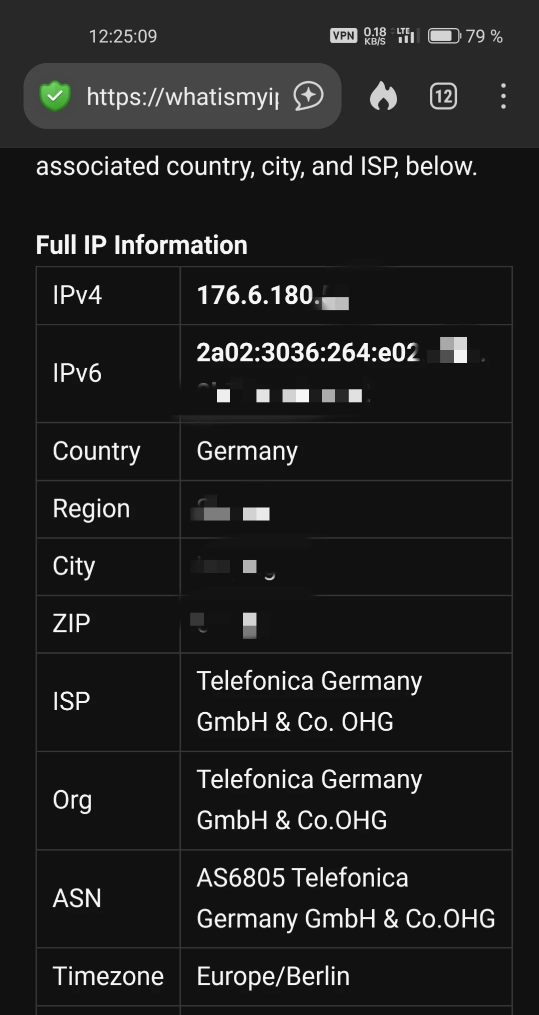
Task: Tap the Org Telefonica Germany value
Action: (309, 799)
